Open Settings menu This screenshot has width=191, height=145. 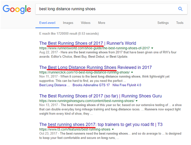tap(163, 23)
